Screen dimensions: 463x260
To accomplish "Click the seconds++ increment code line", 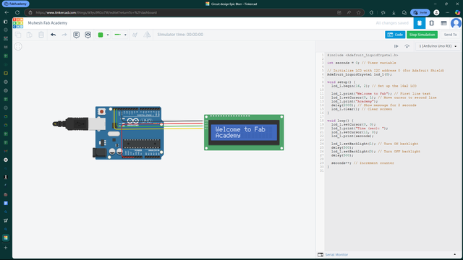I will 362,162.
